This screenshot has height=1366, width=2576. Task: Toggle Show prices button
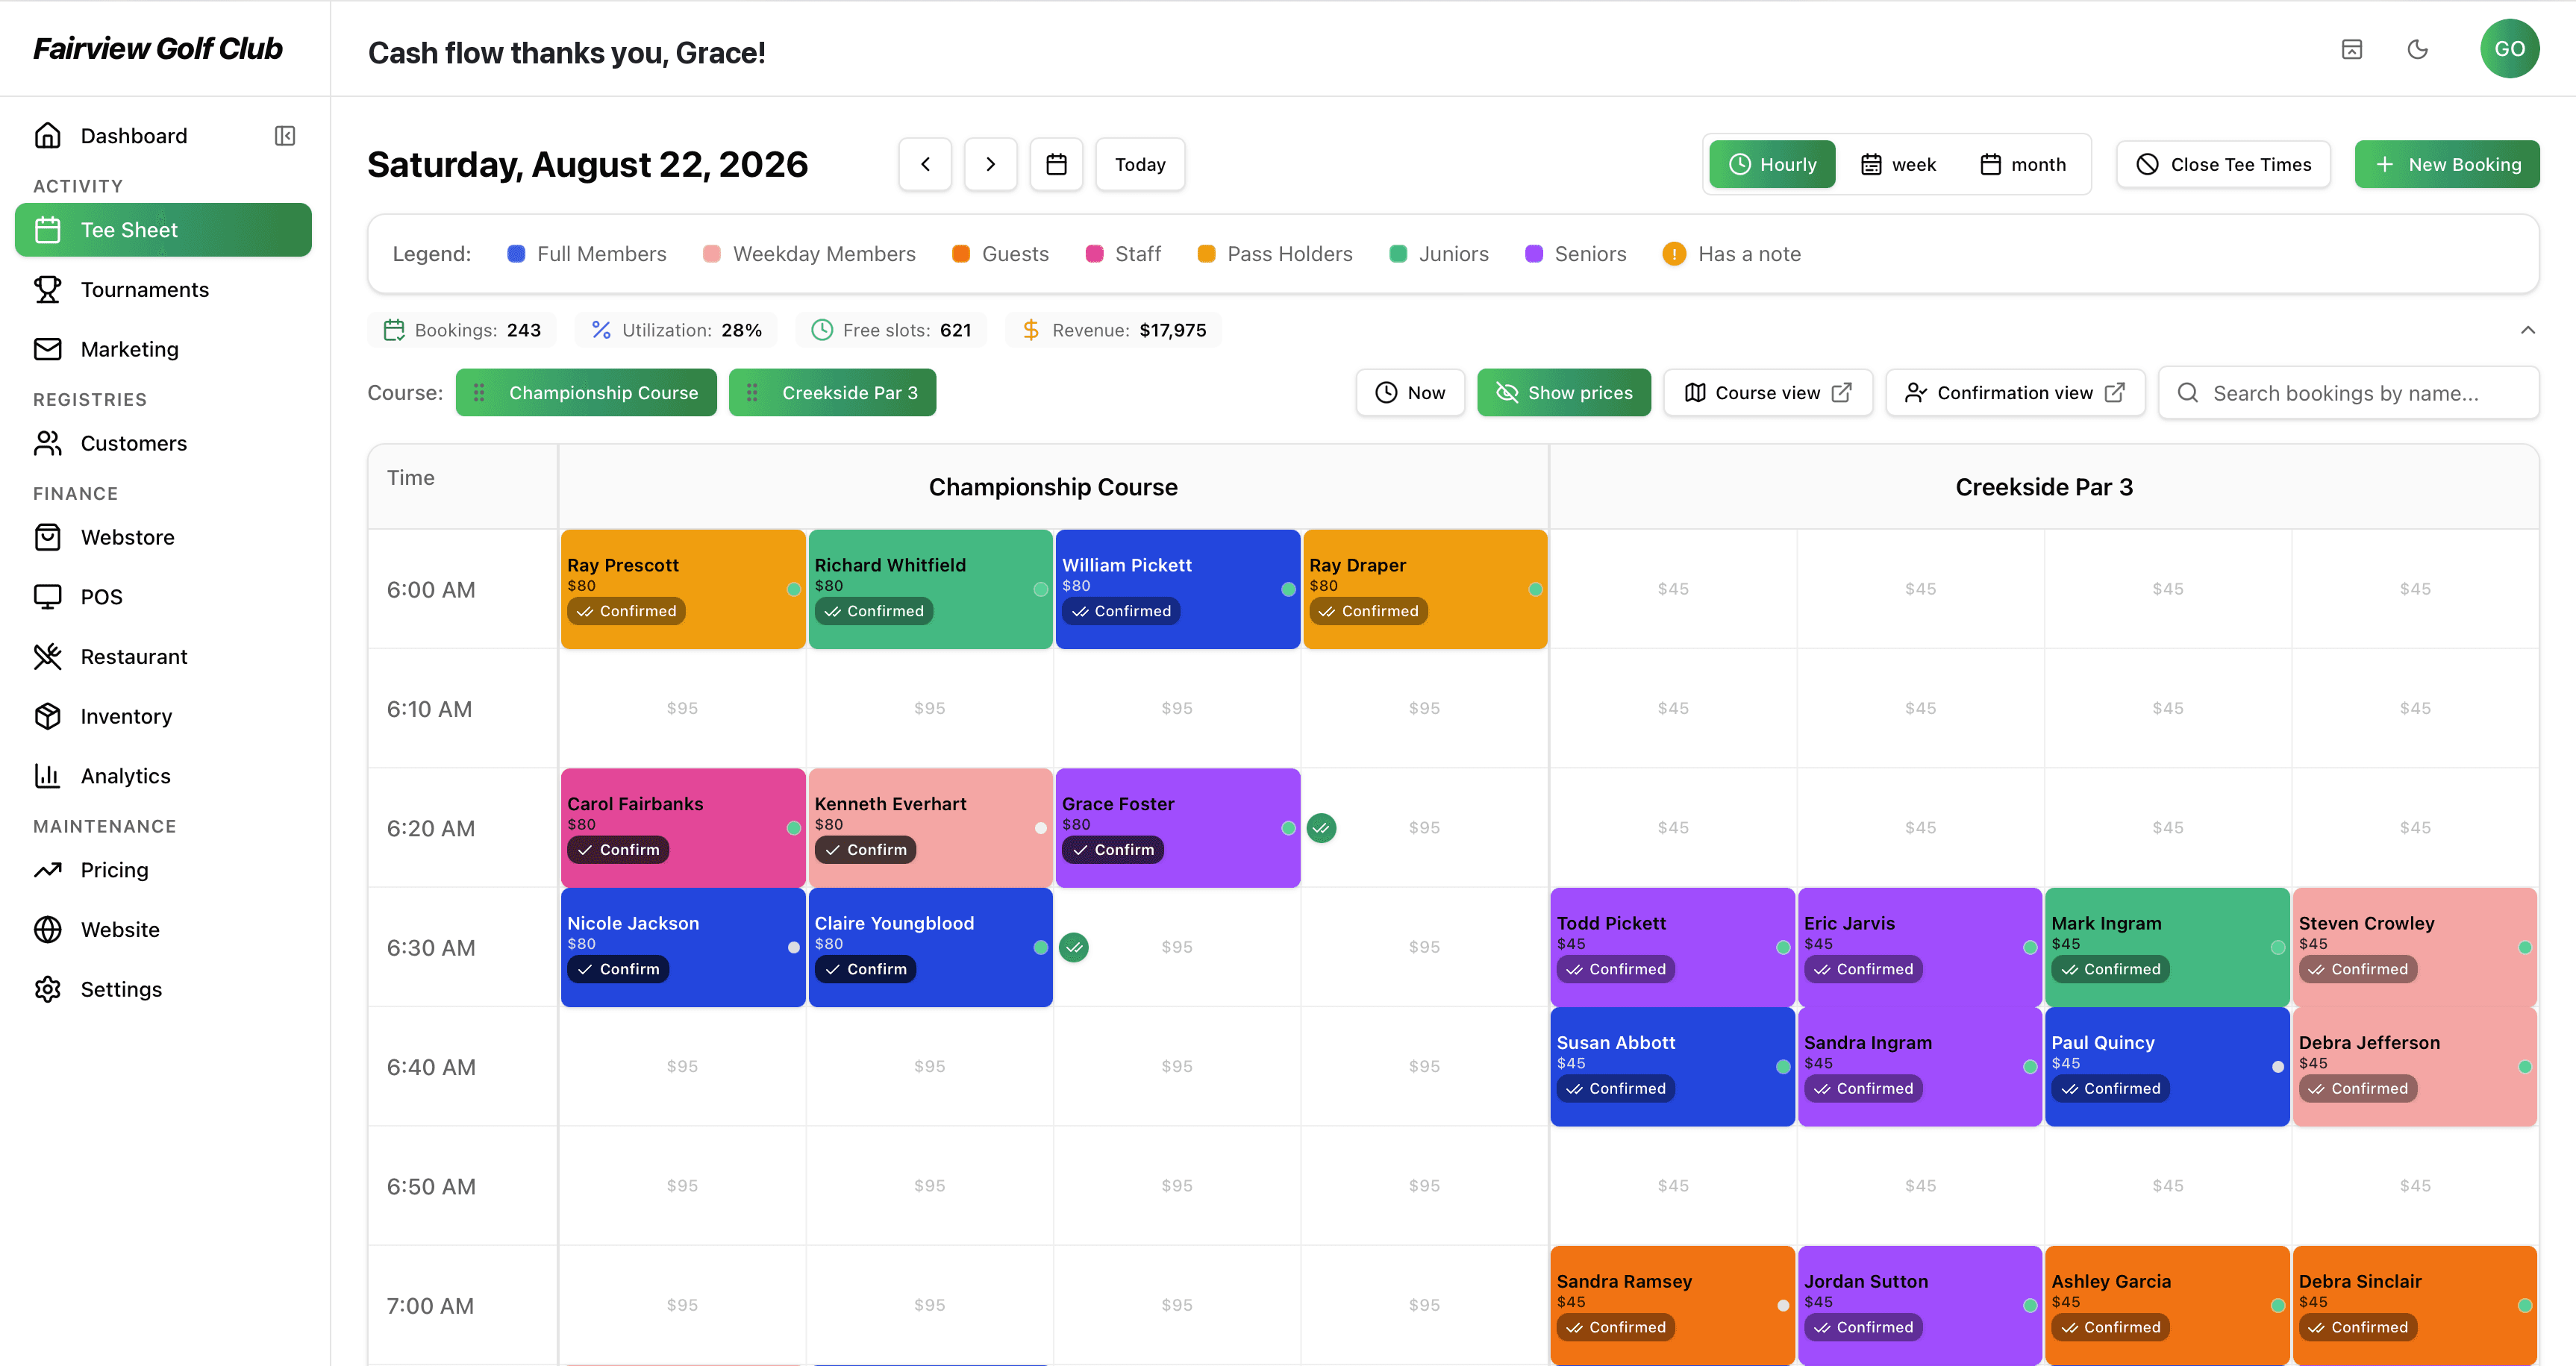click(1564, 393)
